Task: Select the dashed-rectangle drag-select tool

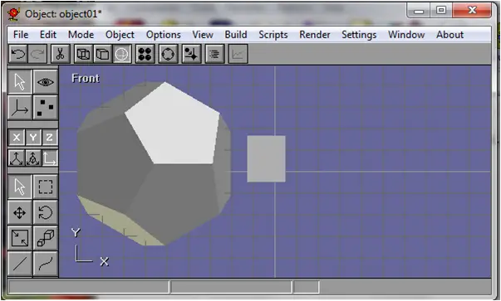Action: (x=46, y=187)
